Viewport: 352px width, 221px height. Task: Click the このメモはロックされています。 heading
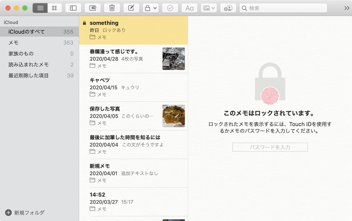click(270, 113)
